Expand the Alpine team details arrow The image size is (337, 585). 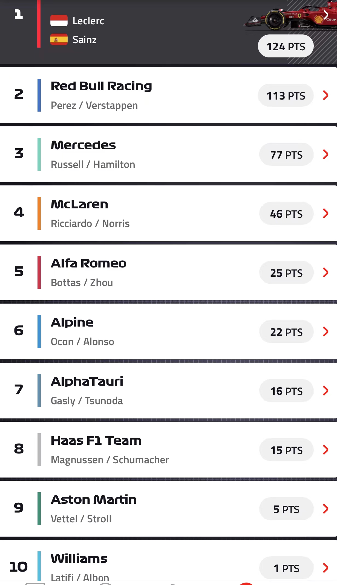[326, 331]
